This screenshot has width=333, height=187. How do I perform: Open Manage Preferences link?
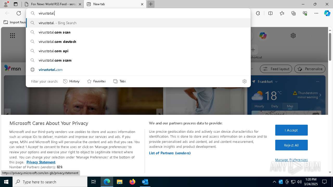point(291,160)
